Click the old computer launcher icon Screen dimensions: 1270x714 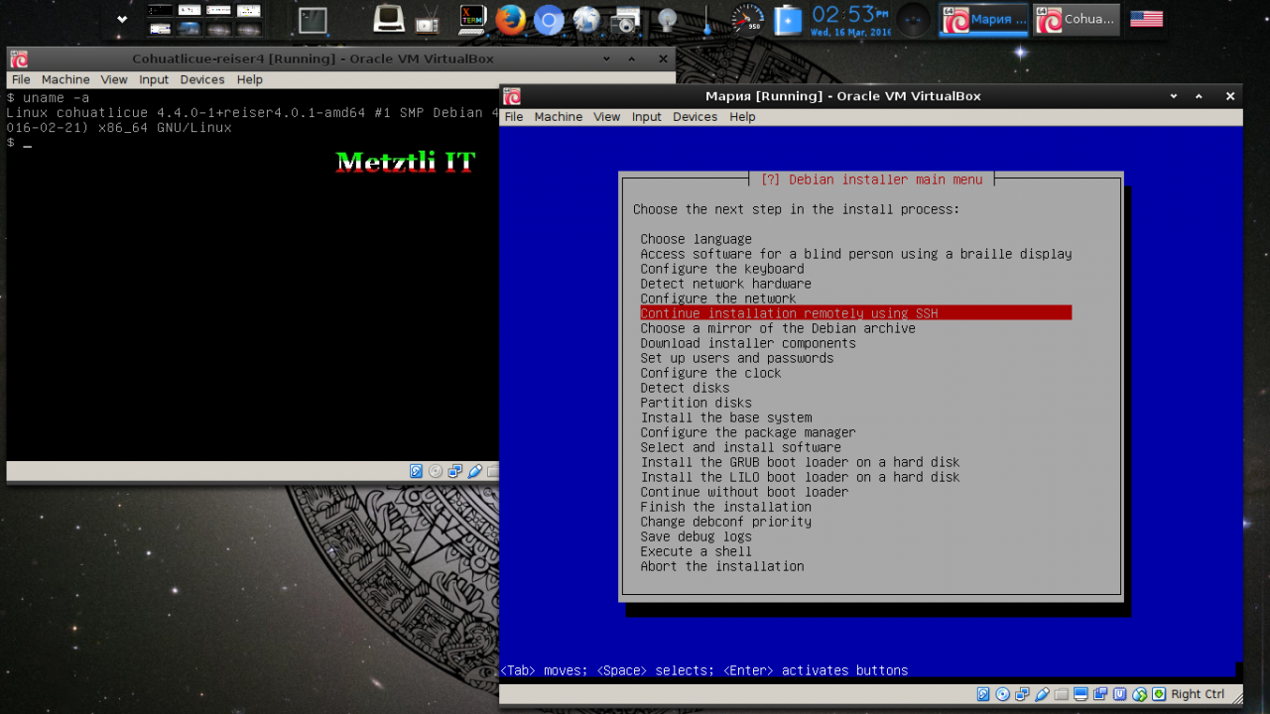coord(389,19)
